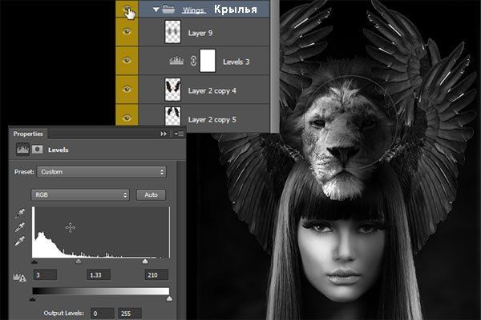Select Layer 2 copy 4 thumbnail
481x320 pixels.
pyautogui.click(x=172, y=90)
